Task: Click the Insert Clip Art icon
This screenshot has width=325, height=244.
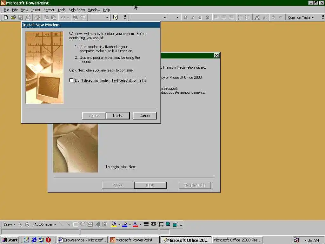Action: (105, 224)
